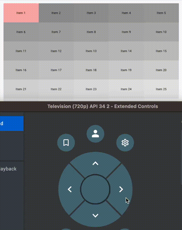This screenshot has height=230, width=182.
Task: Select Item 21 in the grid
Action: [x=21, y=89]
